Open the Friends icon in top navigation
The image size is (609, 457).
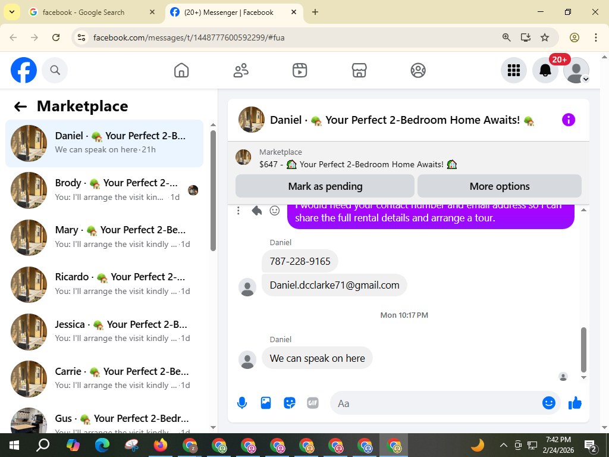241,70
